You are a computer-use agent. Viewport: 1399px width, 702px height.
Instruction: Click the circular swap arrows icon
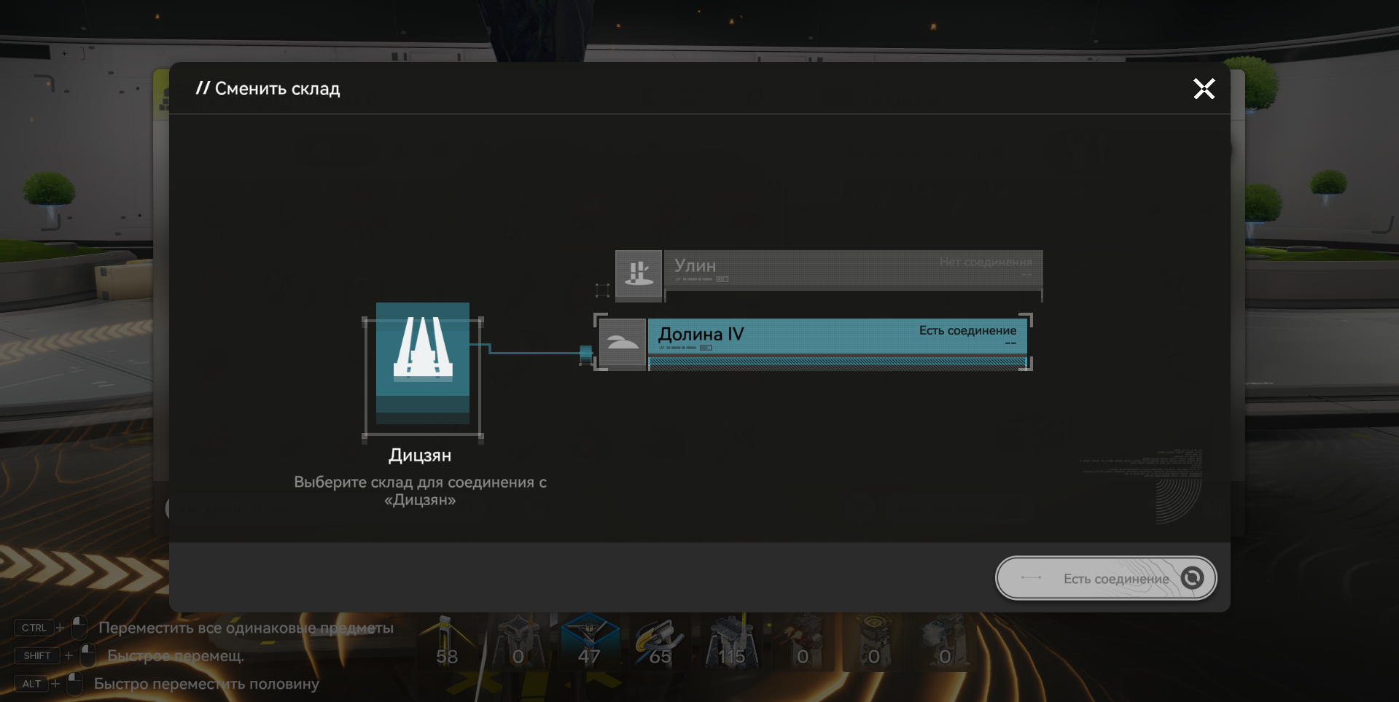click(1192, 578)
